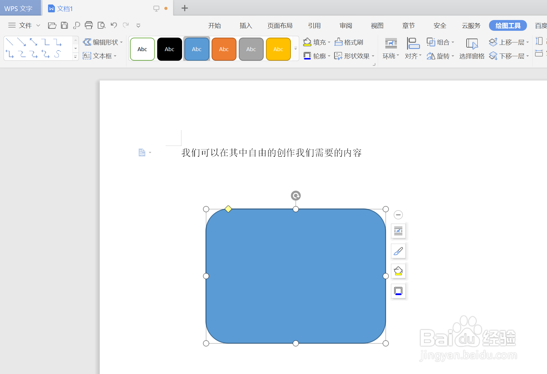
Task: Open layout options beside the shape
Action: (x=398, y=231)
